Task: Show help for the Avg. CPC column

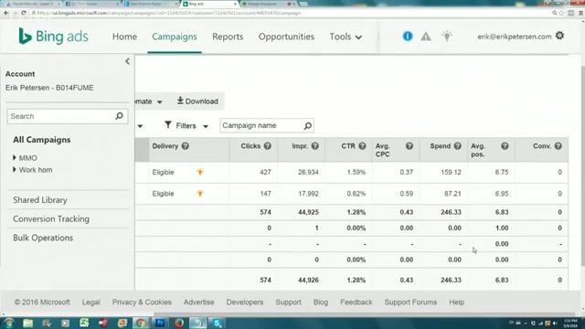Action: [x=409, y=146]
